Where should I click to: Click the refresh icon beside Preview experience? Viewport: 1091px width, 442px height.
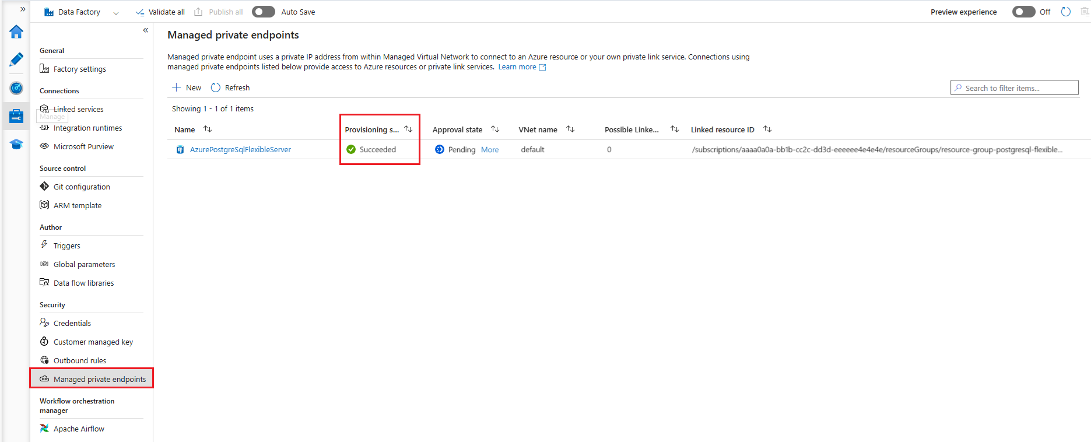[x=1066, y=12]
